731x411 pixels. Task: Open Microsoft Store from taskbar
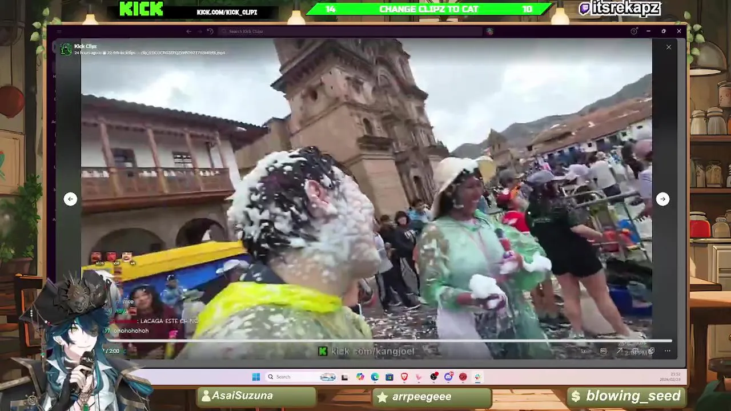(x=389, y=377)
